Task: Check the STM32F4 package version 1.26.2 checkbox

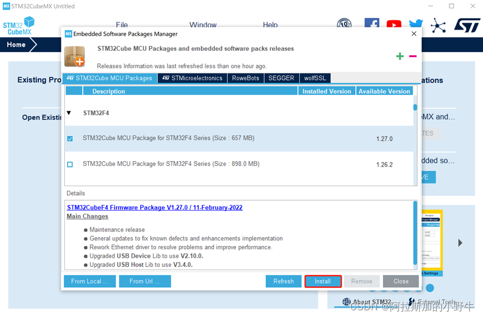Action: coord(70,164)
